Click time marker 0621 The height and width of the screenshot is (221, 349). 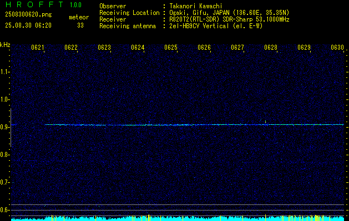click(x=38, y=48)
